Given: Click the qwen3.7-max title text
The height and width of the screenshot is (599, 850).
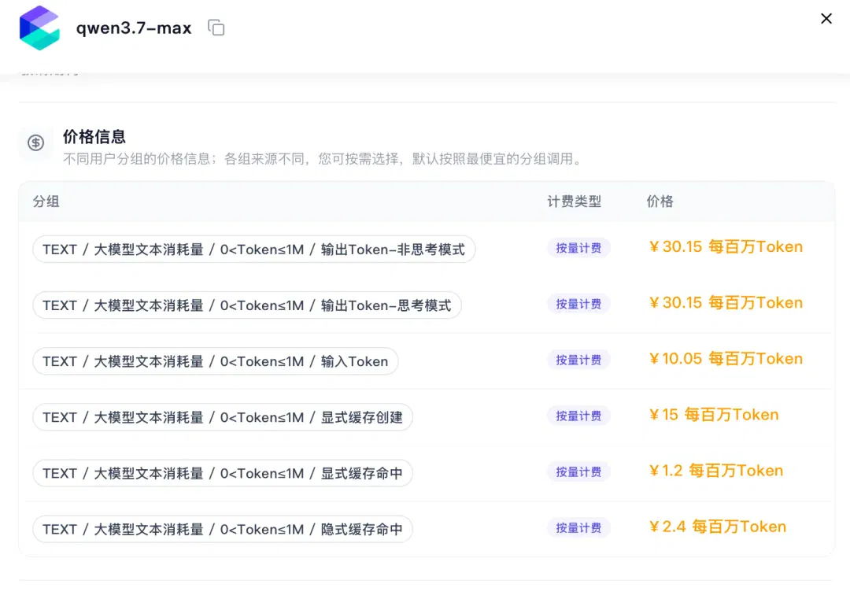Looking at the screenshot, I should (x=134, y=28).
